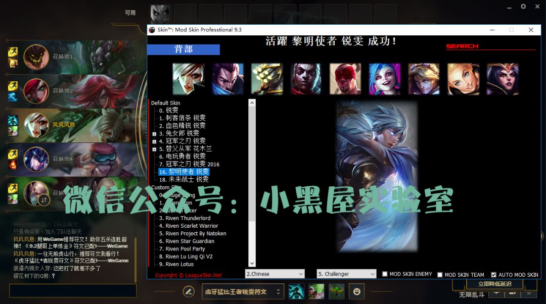Close the Mod Skin Professional window
The width and height of the screenshot is (546, 304).
click(531, 30)
